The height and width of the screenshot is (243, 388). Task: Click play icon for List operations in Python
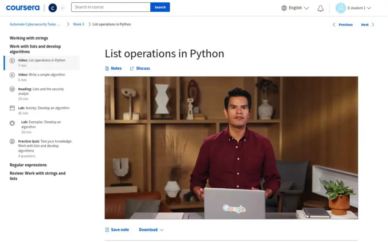pos(12,61)
